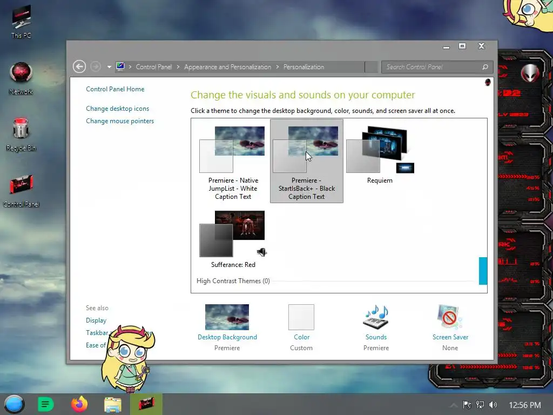Image resolution: width=553 pixels, height=415 pixels.
Task: Select the Requiem theme
Action: (380, 155)
